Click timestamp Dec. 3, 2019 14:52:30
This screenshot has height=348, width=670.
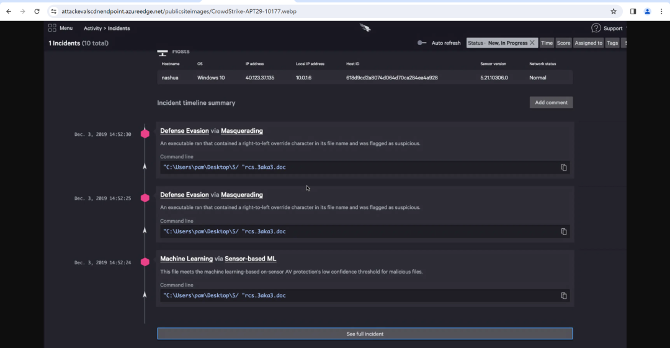(x=102, y=134)
